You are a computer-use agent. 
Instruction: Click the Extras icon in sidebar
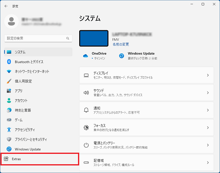coord(6,159)
